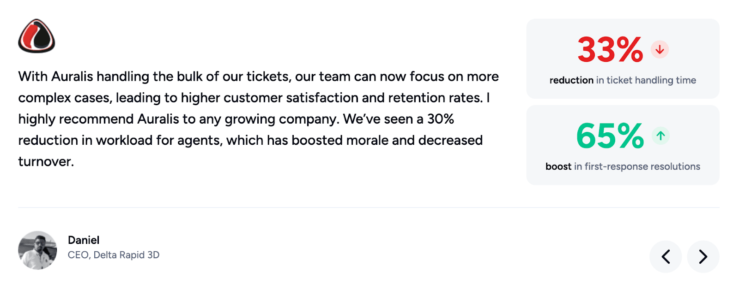Click the green 65% statistic
The width and height of the screenshot is (739, 290).
(x=610, y=136)
